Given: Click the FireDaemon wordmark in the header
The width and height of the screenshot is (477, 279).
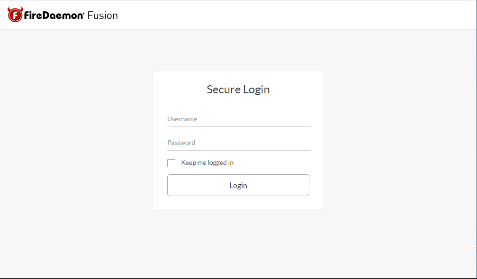Looking at the screenshot, I should coord(54,15).
